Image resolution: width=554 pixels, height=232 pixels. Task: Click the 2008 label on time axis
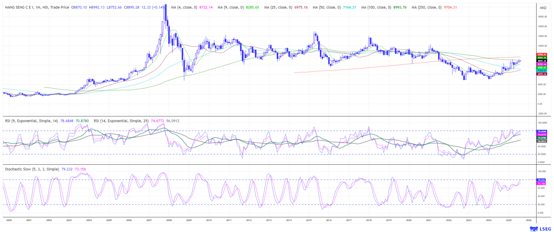pyautogui.click(x=169, y=220)
